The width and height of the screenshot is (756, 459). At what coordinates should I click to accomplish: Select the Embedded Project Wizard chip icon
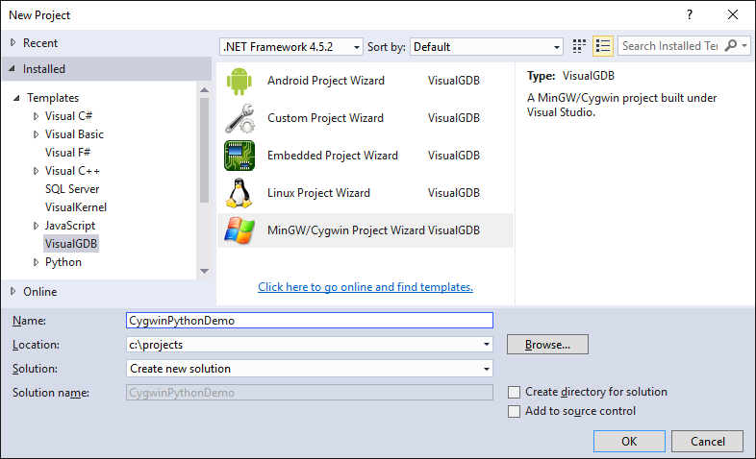pos(239,156)
